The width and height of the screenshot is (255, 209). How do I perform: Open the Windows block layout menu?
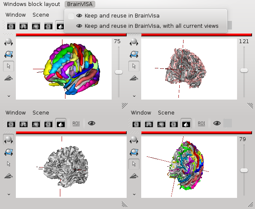coord(32,4)
